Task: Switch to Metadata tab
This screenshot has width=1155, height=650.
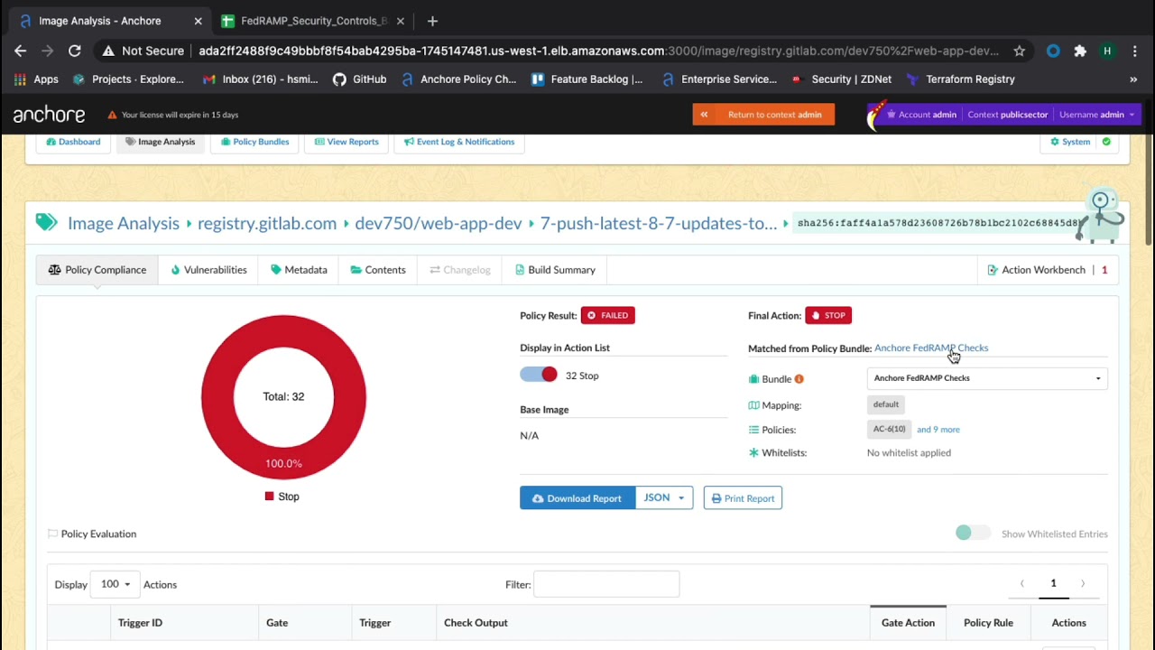Action: pyautogui.click(x=299, y=270)
